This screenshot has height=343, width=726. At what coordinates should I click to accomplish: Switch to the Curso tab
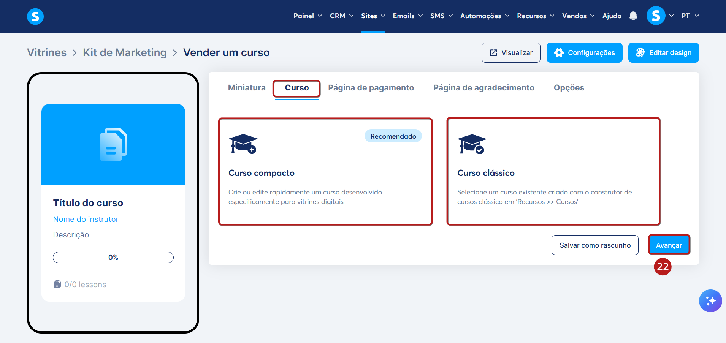297,88
